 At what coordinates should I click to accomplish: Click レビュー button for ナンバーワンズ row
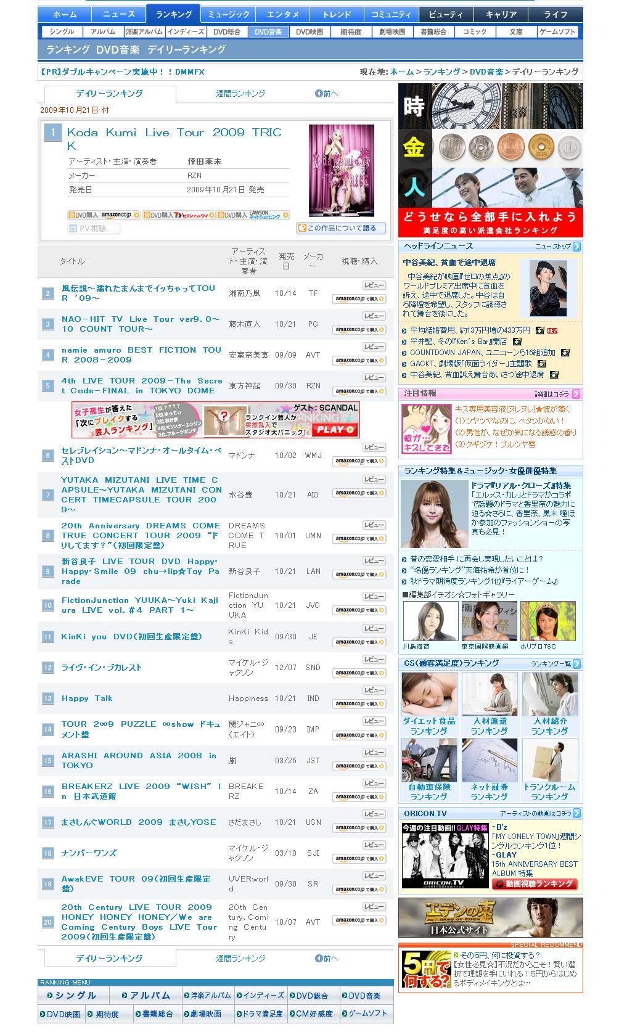(374, 845)
